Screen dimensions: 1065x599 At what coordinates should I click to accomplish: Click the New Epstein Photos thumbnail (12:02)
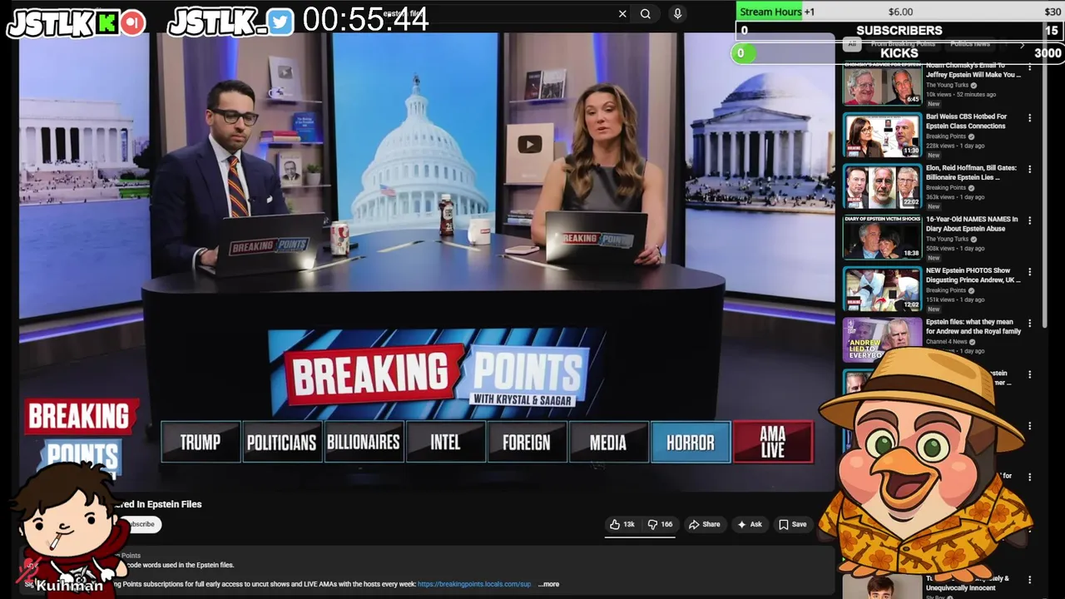[x=882, y=290]
